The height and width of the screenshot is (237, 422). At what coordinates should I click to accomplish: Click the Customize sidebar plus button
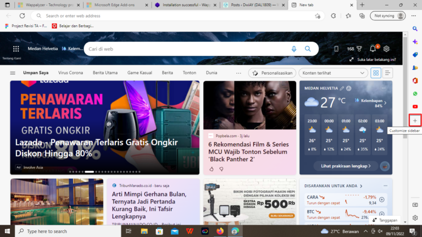point(415,121)
